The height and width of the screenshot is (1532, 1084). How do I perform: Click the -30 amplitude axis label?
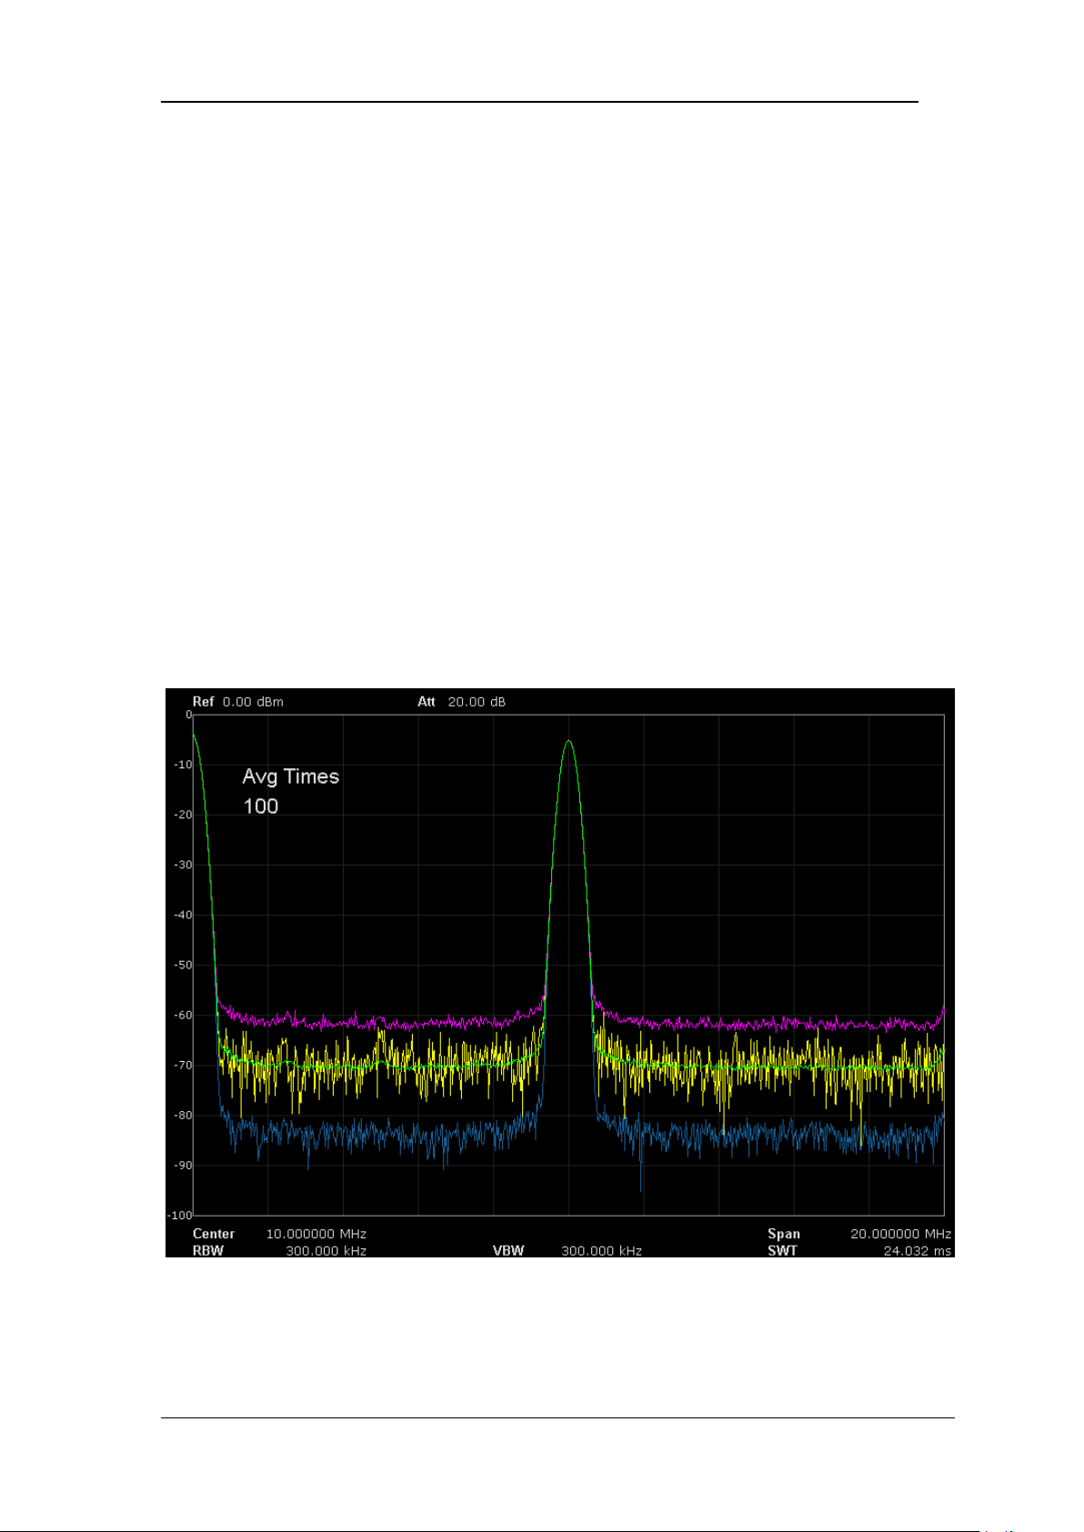pyautogui.click(x=183, y=865)
